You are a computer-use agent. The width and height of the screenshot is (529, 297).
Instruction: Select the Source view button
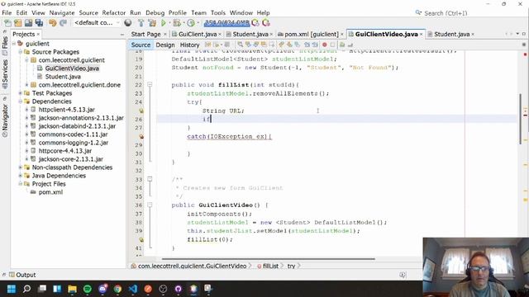coord(141,45)
